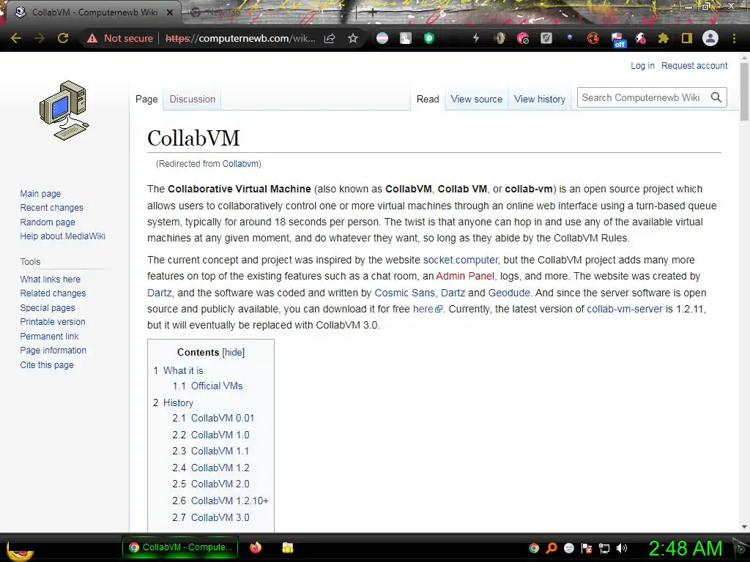Open the View source tab

coord(476,99)
